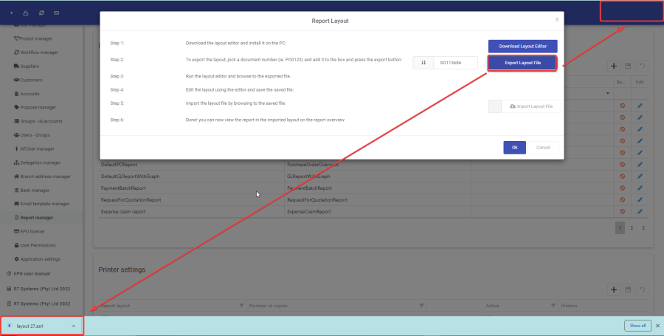
Task: Click the refresh icon in top bar
Action: click(41, 13)
